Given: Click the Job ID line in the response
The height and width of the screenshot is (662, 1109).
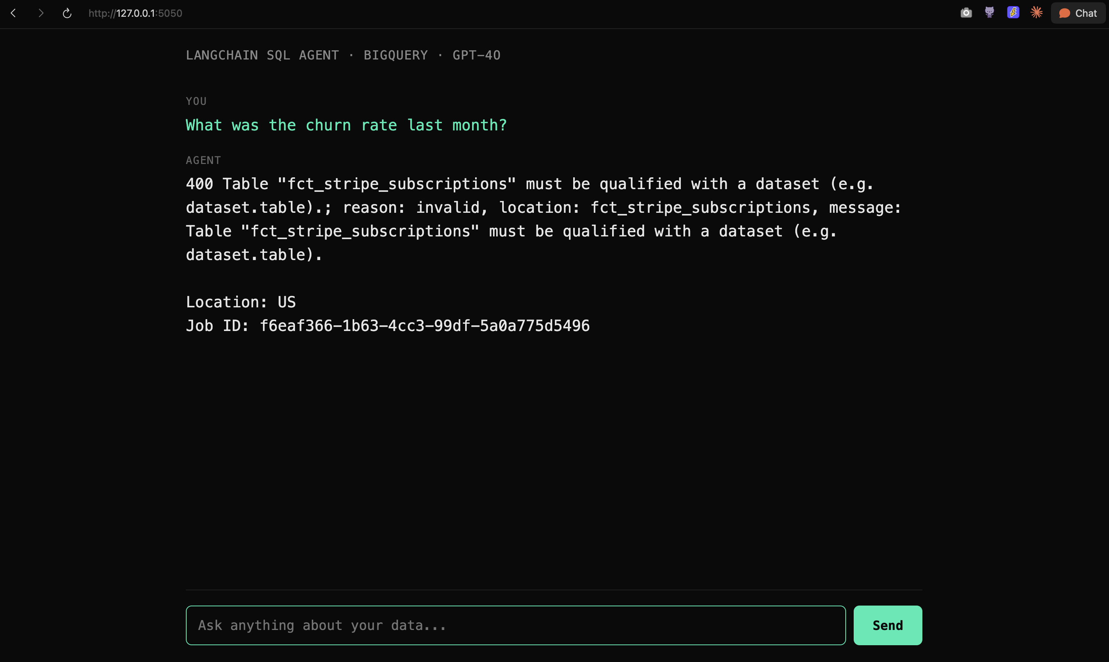Looking at the screenshot, I should (x=387, y=326).
